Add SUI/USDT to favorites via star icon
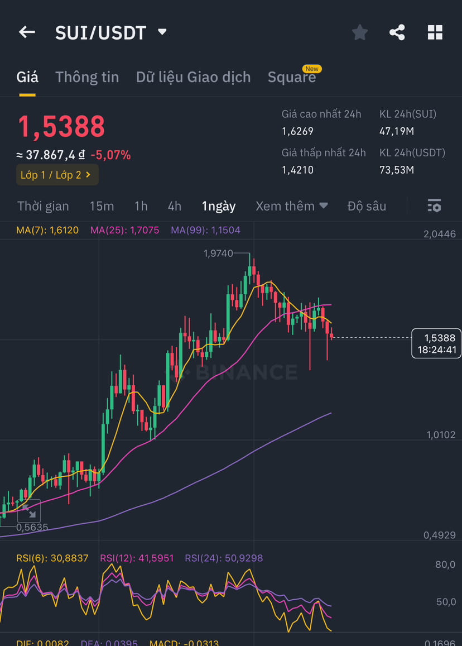The image size is (462, 646). [x=359, y=32]
